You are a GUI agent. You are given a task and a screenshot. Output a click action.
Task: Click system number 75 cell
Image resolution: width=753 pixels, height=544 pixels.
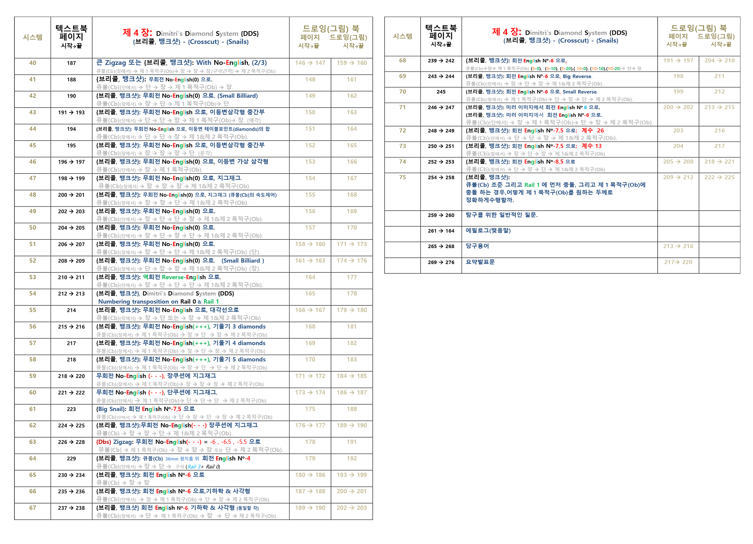(x=403, y=177)
